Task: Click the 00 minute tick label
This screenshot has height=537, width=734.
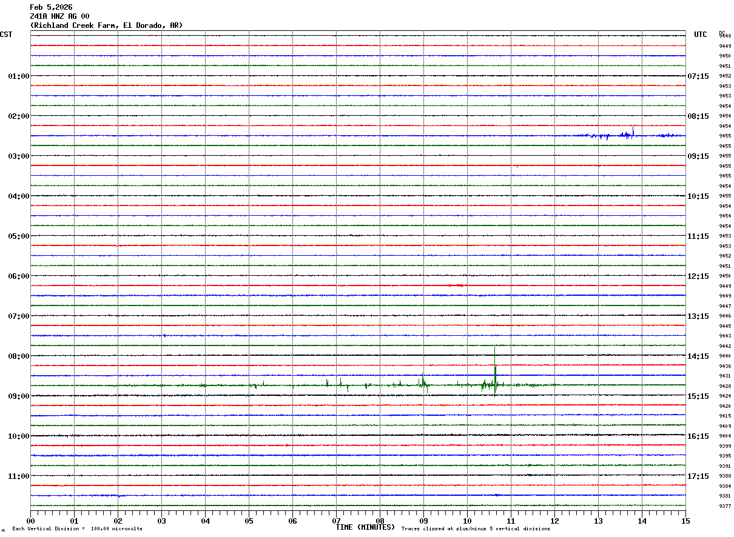Action: (x=30, y=521)
